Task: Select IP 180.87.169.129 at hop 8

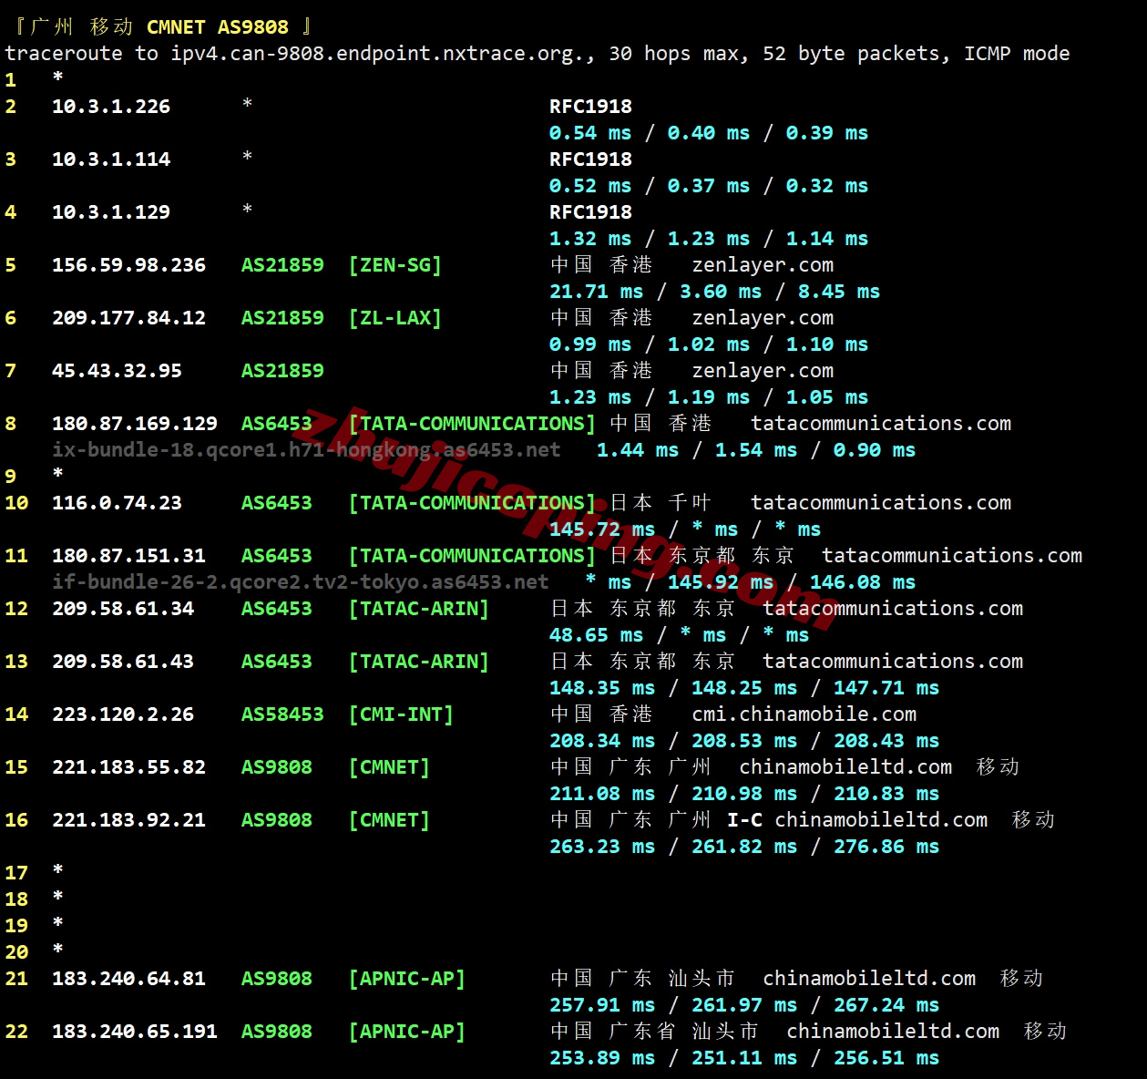Action: point(135,424)
